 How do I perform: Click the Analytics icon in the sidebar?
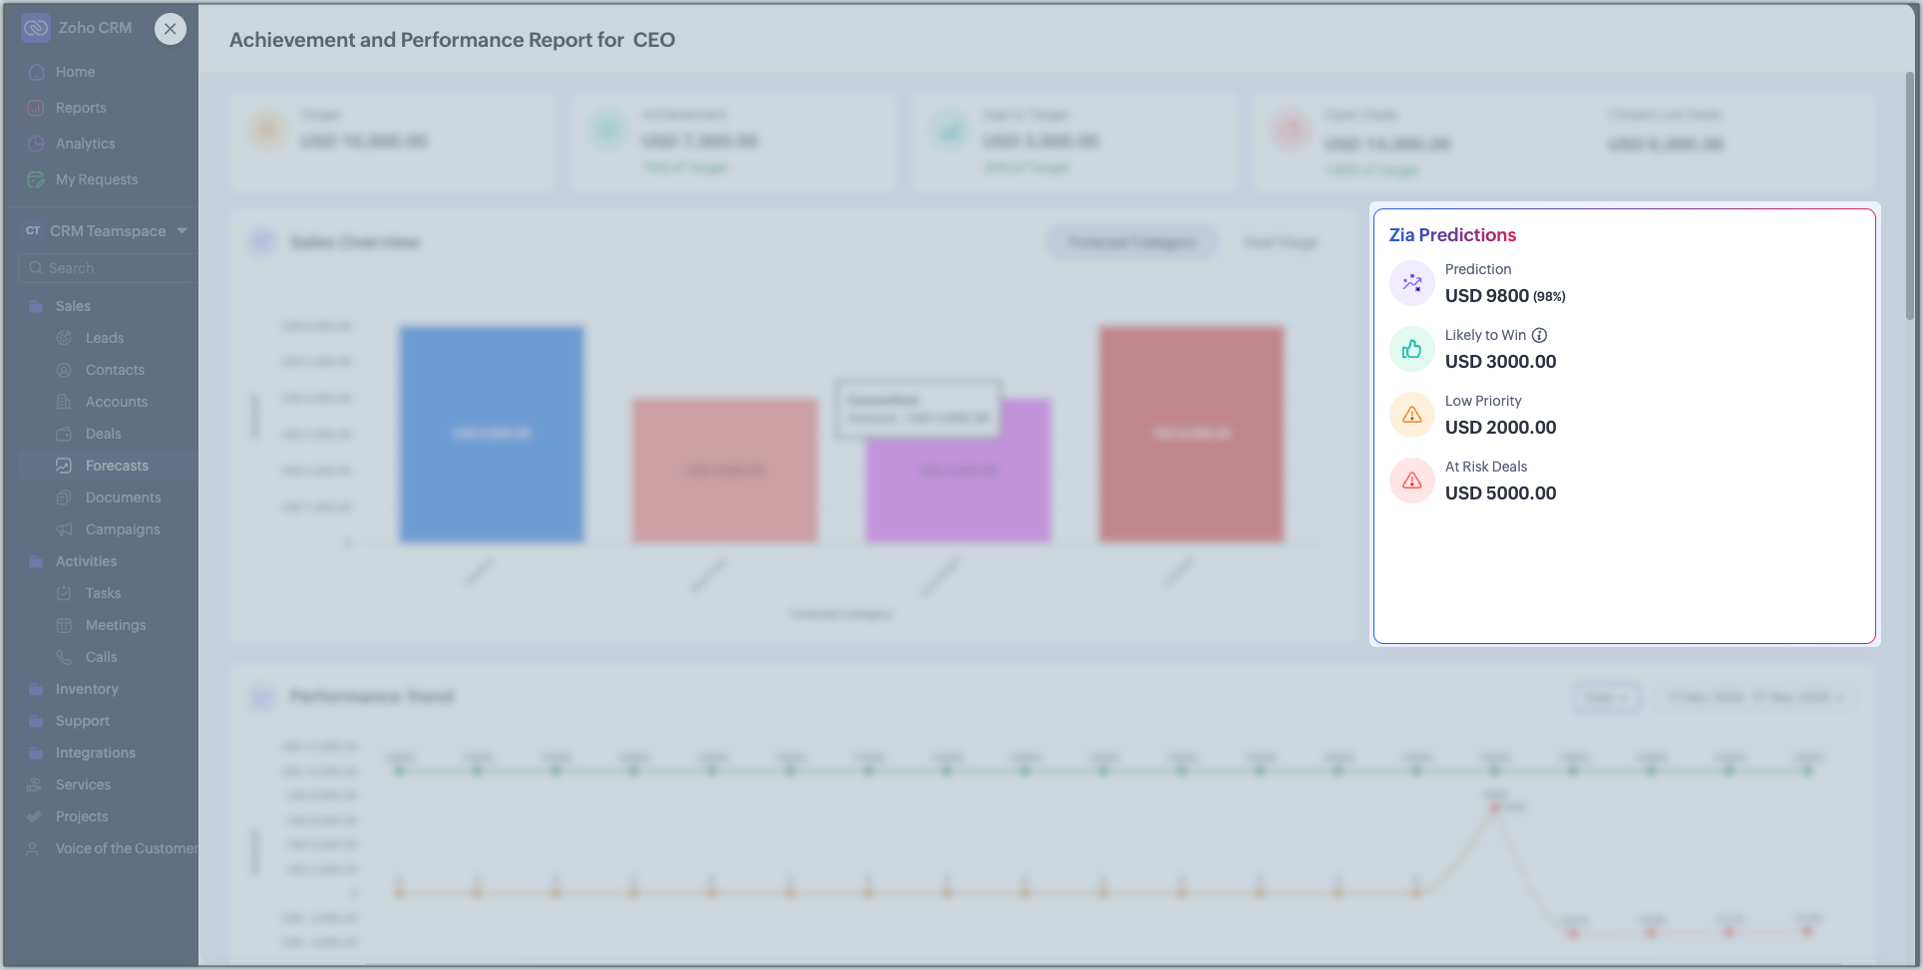pos(36,144)
